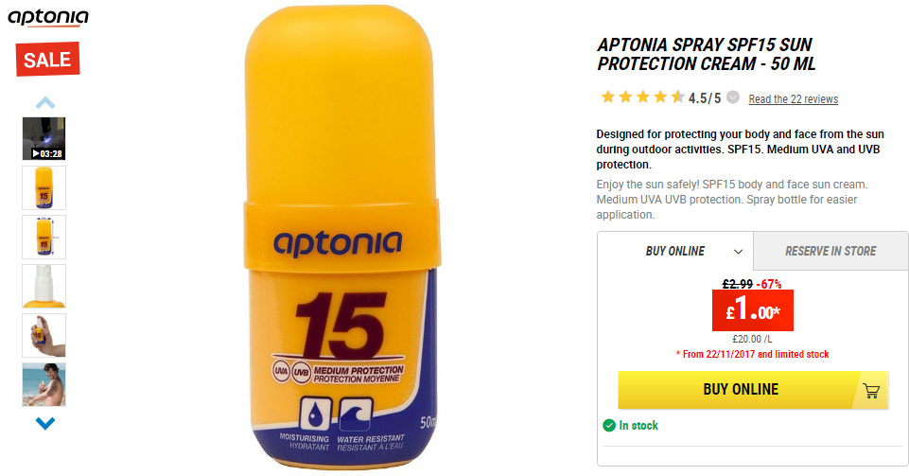Play the 03:28 product video thumbnail
This screenshot has width=909, height=476.
click(44, 138)
